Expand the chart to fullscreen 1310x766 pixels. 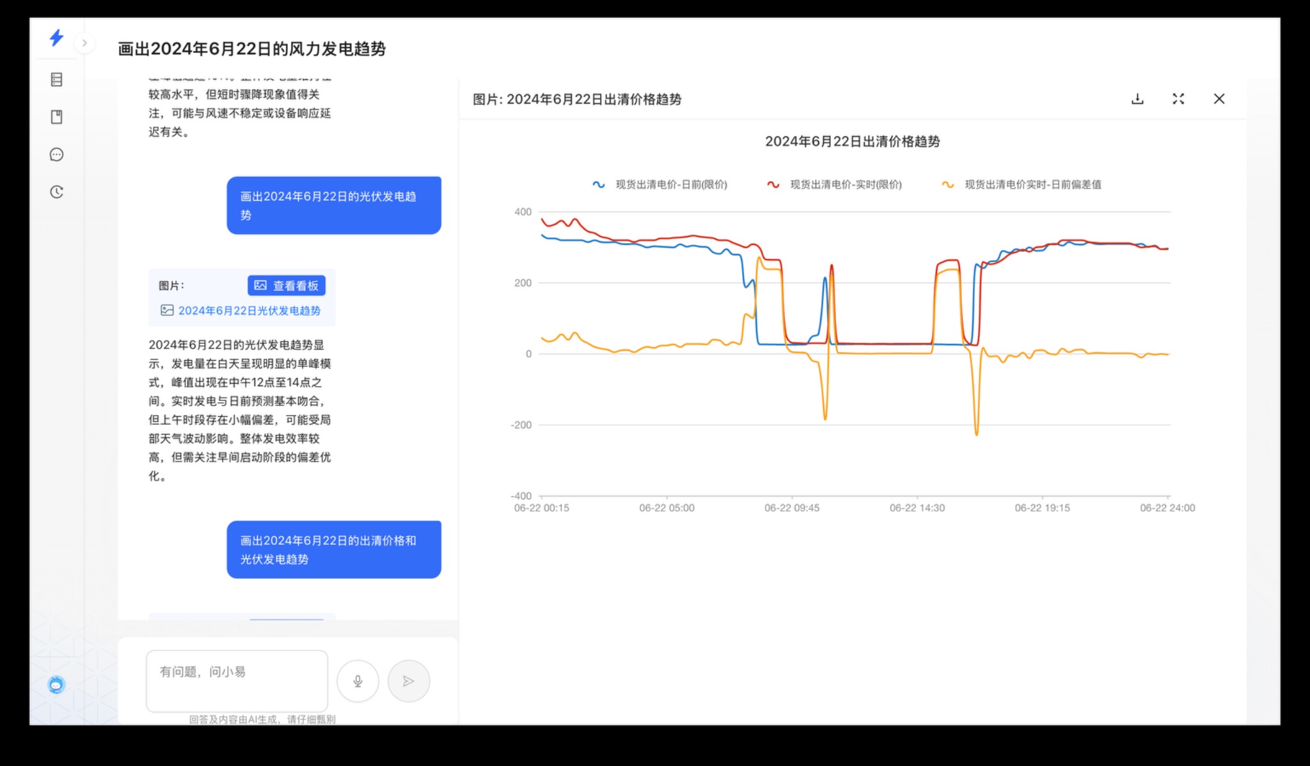[1178, 99]
